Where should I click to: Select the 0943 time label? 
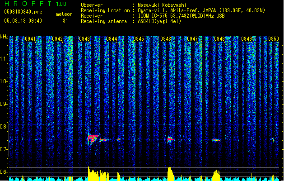(84, 39)
